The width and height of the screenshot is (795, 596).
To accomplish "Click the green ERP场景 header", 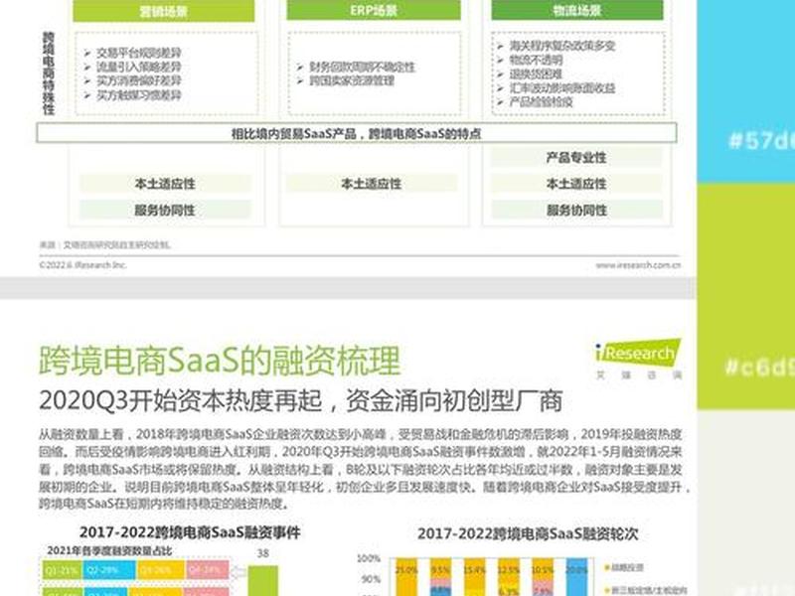I will coord(374,10).
